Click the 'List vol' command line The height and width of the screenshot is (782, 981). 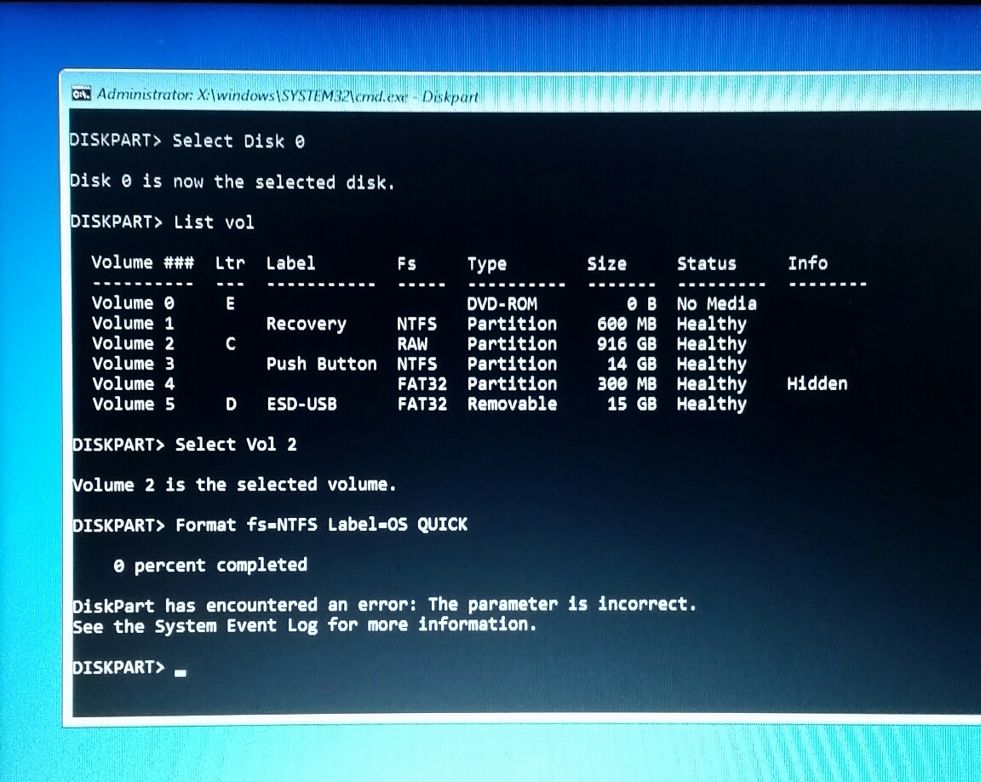click(162, 221)
